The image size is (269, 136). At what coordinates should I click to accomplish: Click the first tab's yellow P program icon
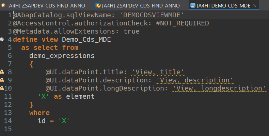click(3, 5)
